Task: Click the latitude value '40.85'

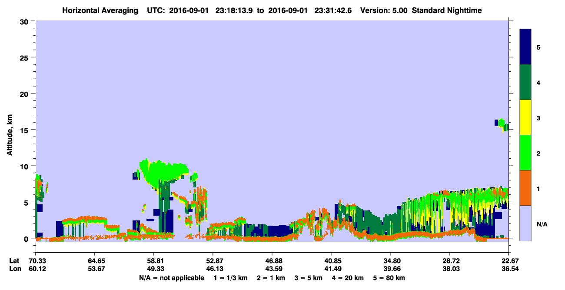Action: coord(331,261)
